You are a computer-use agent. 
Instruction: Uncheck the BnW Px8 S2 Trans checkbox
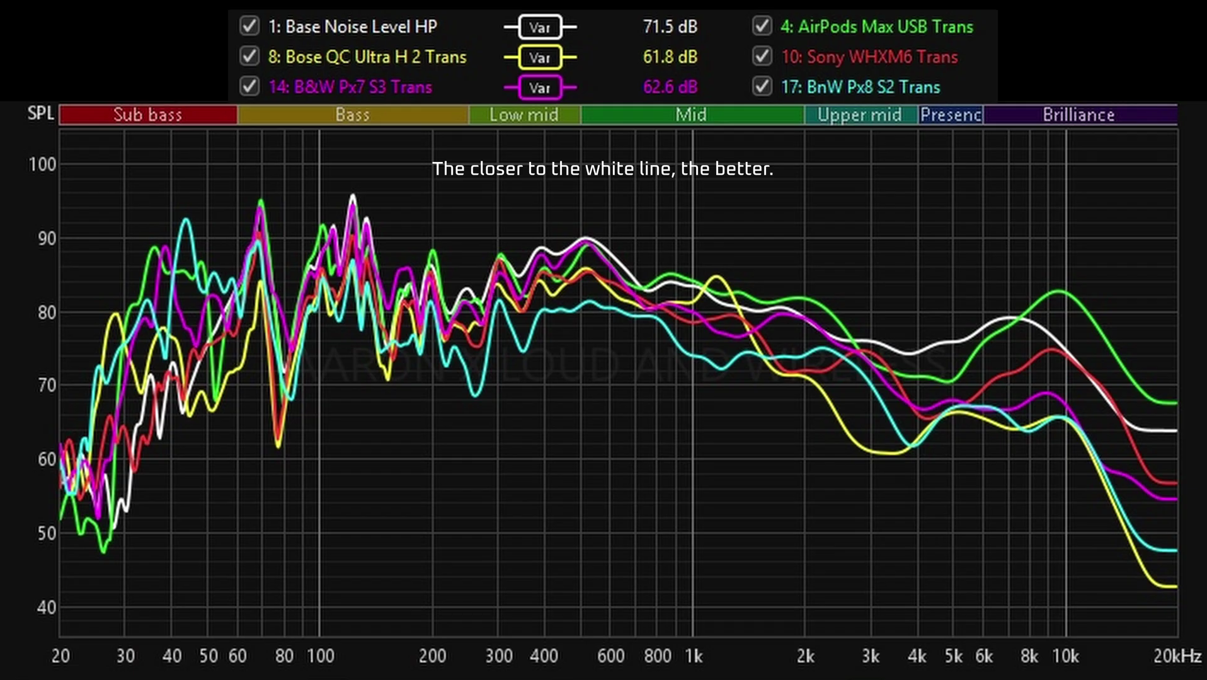[762, 86]
